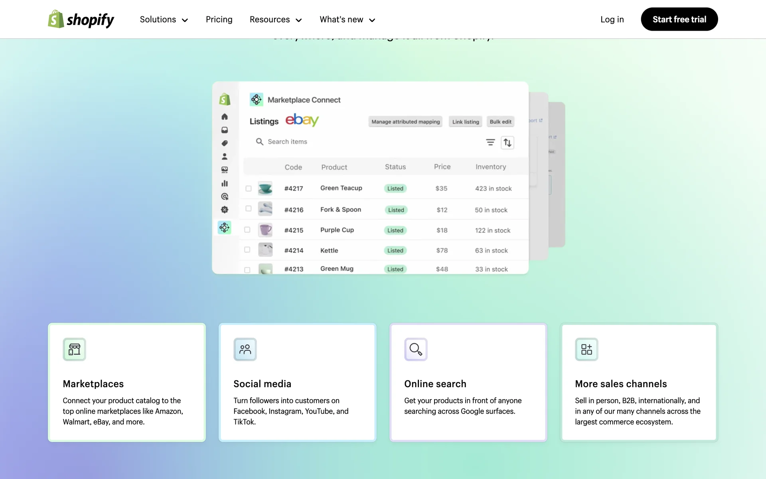Viewport: 766px width, 479px height.
Task: Tick the Purple Cup listing checkbox
Action: click(247, 230)
